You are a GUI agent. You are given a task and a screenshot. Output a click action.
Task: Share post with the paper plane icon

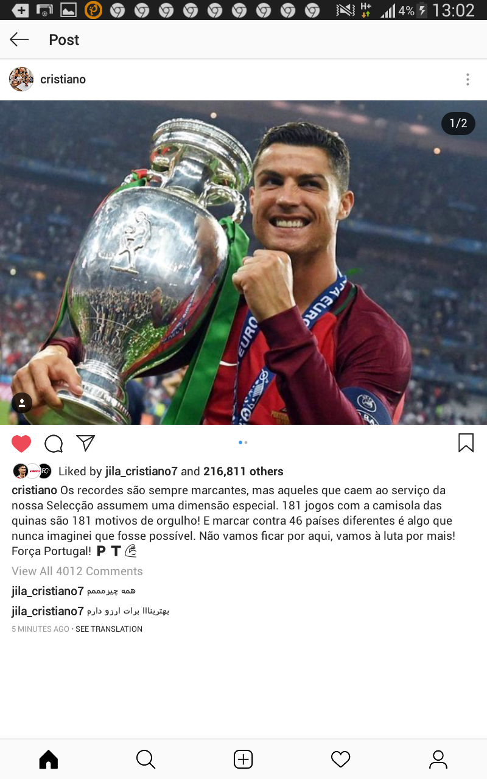(86, 443)
